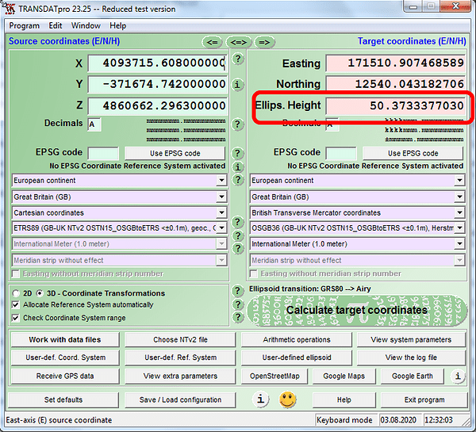
Task: Open OpenStreetMap button
Action: (x=274, y=376)
